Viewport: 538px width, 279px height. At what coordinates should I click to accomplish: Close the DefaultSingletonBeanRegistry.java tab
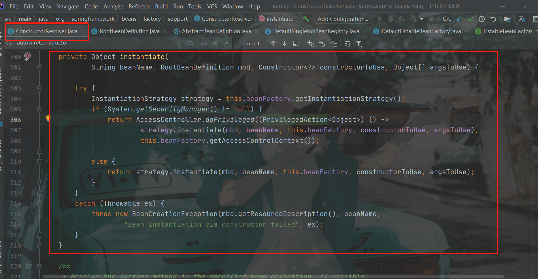point(365,31)
